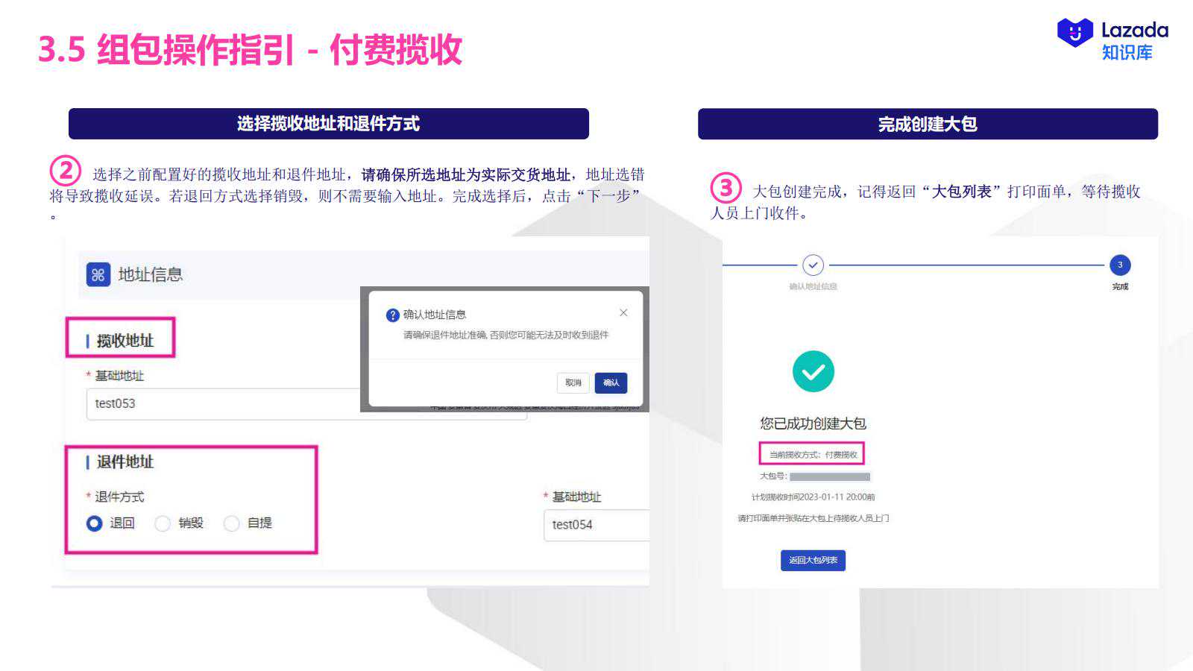The width and height of the screenshot is (1193, 671).
Task: Click the print waybill instruction text line
Action: coord(813,518)
